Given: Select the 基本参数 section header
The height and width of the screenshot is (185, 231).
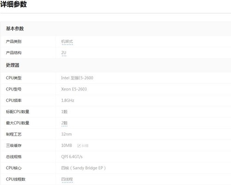Looking at the screenshot, I should tap(15, 29).
